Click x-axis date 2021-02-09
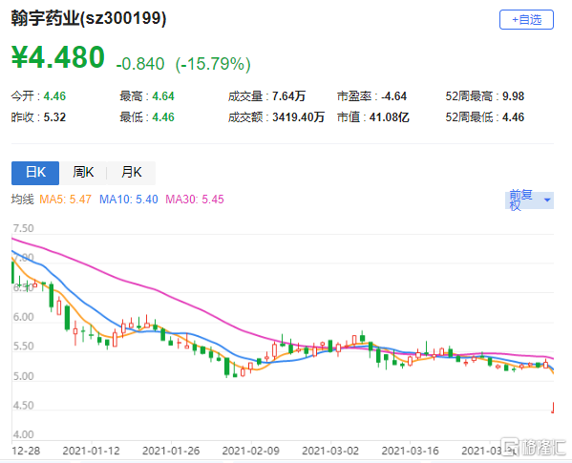 pyautogui.click(x=251, y=451)
